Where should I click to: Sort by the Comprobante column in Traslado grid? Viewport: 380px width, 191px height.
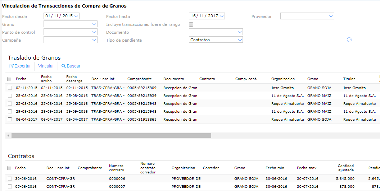[x=140, y=79]
